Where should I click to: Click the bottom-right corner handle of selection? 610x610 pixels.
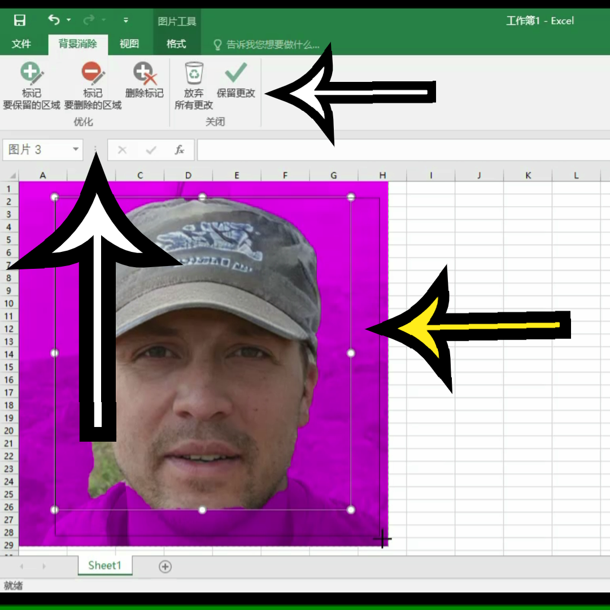click(x=351, y=509)
